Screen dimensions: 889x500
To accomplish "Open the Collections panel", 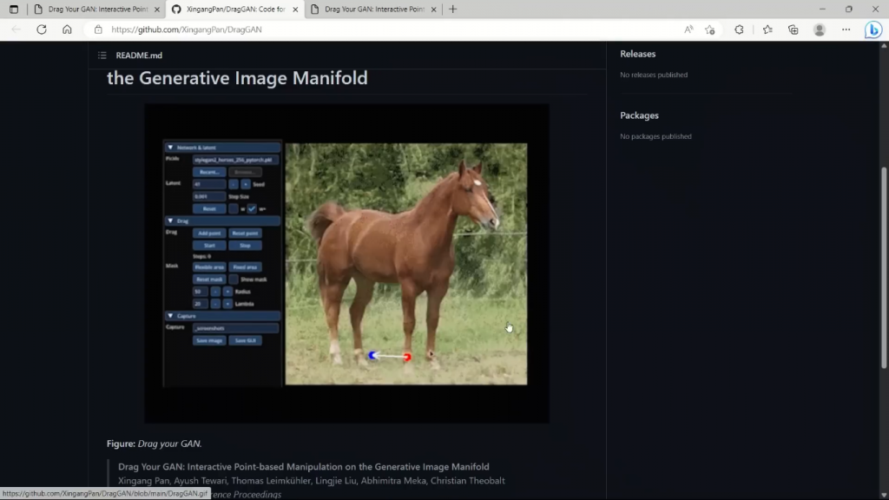I will 794,30.
